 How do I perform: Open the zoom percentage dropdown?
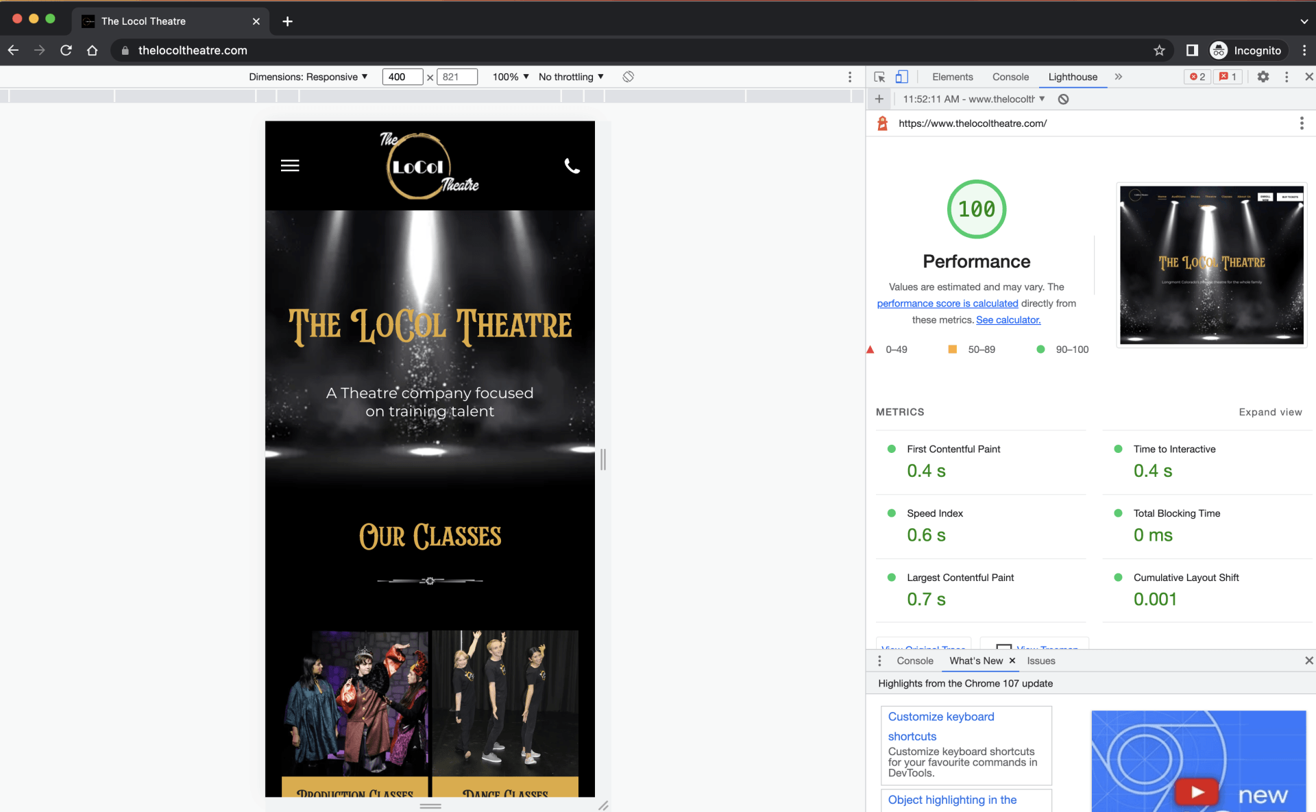click(x=510, y=77)
